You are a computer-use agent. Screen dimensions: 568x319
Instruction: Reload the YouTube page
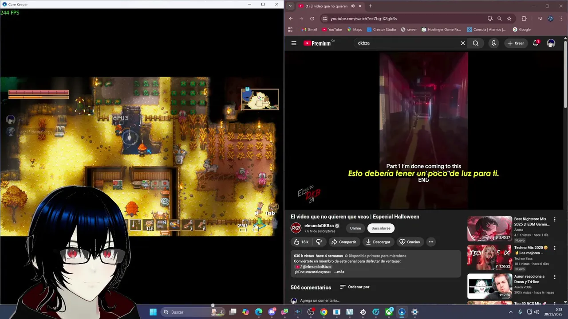pyautogui.click(x=312, y=19)
